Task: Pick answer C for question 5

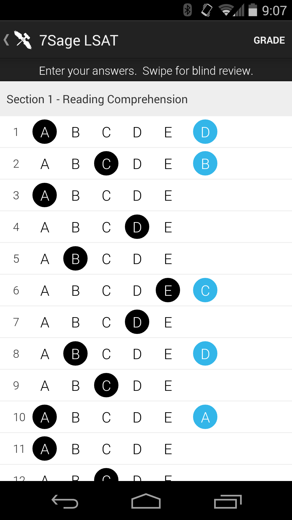Action: tap(106, 259)
